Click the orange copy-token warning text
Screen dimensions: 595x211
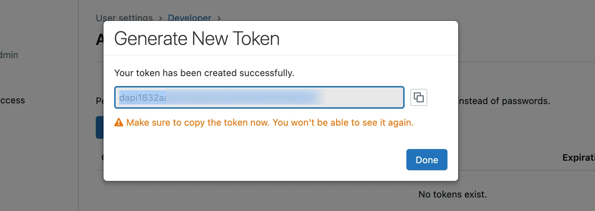tap(270, 122)
